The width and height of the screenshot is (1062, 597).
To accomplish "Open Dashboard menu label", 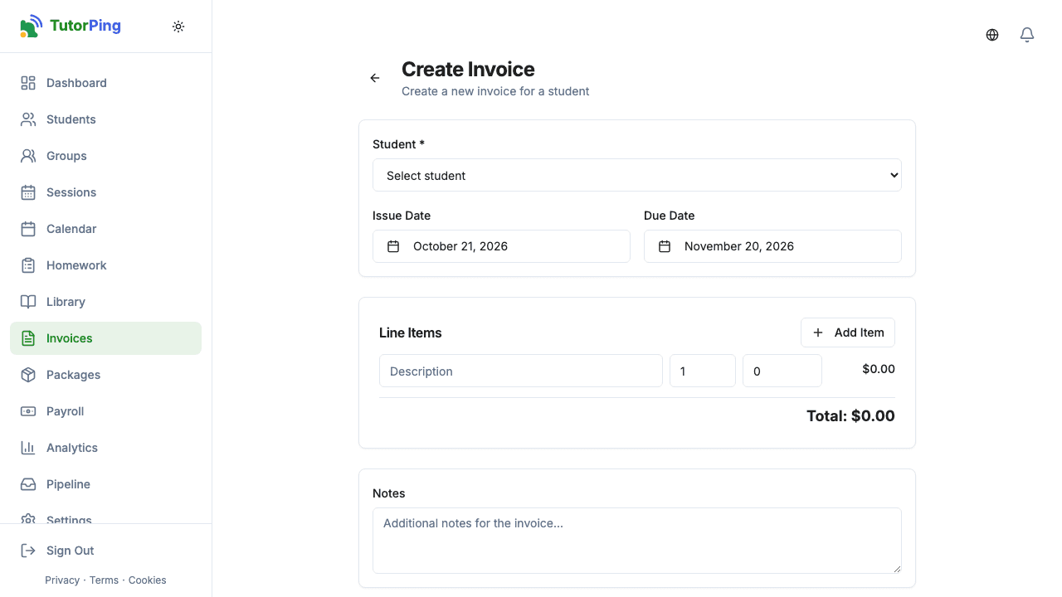I will point(76,83).
